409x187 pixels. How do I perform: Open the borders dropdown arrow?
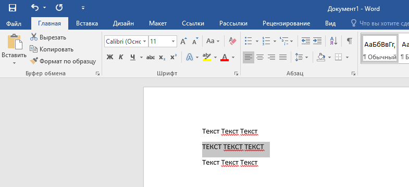pyautogui.click(x=347, y=57)
